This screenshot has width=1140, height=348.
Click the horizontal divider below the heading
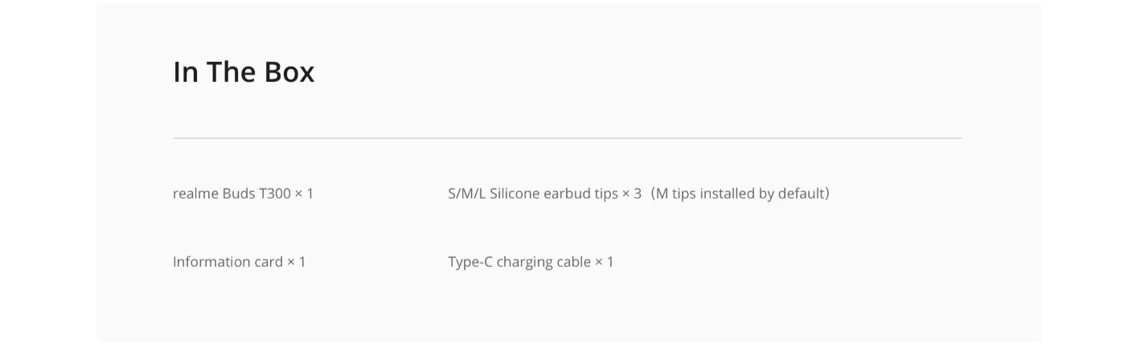[x=567, y=138]
